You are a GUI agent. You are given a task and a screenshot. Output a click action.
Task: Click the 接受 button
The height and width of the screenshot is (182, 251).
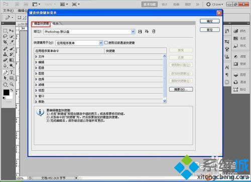181,50
